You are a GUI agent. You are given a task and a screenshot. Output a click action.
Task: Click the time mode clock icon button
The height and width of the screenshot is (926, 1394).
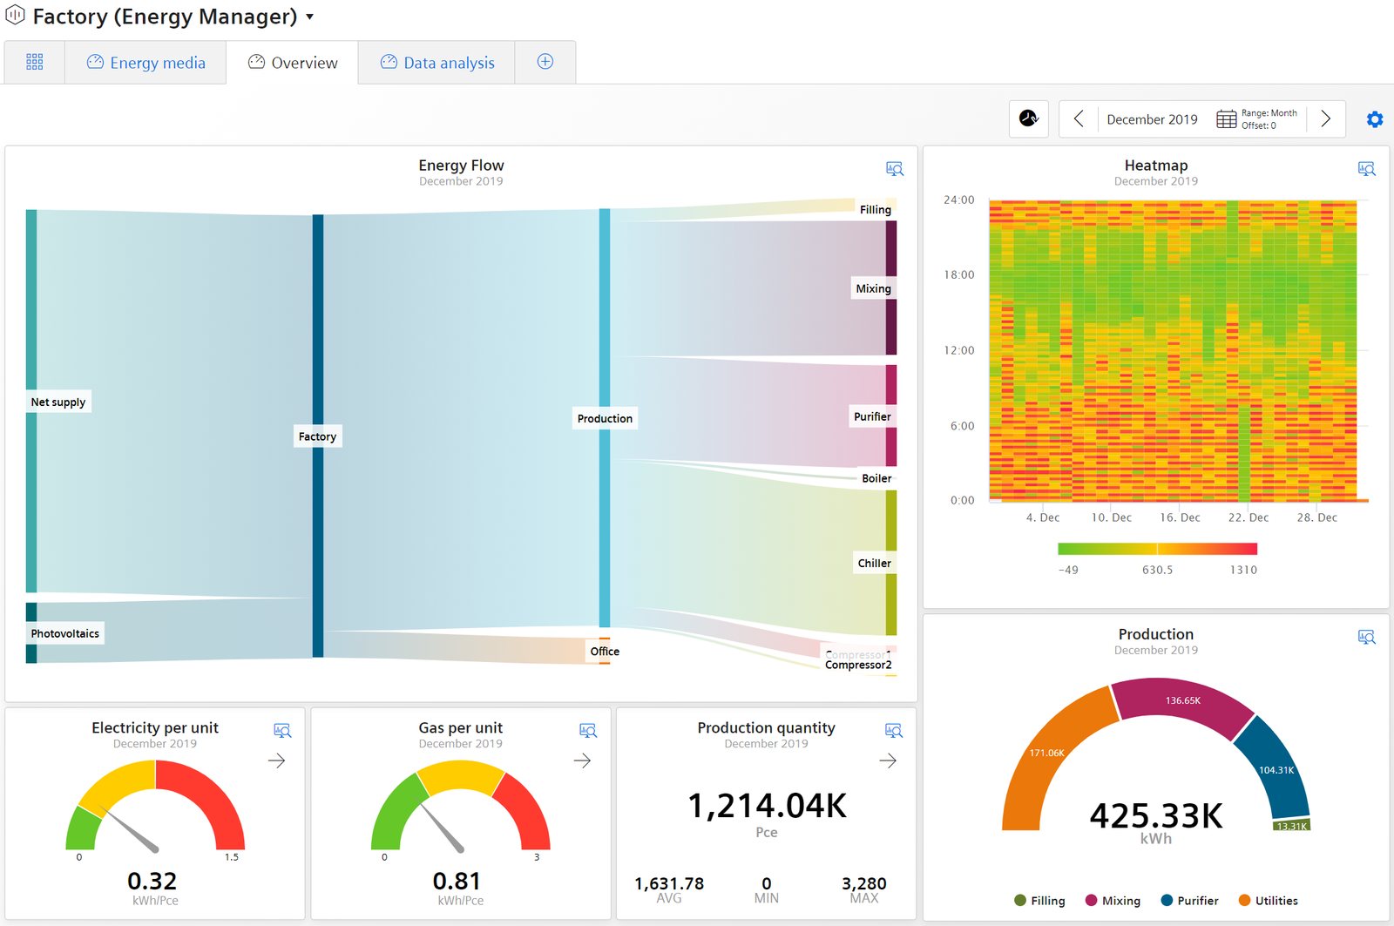[1029, 118]
